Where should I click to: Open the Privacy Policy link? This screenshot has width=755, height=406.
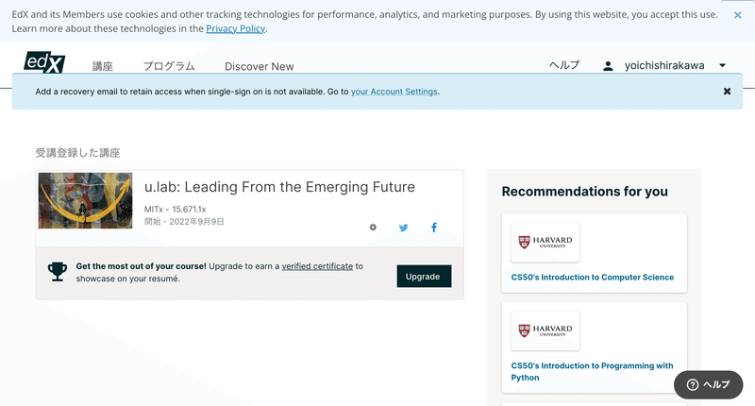pos(235,29)
